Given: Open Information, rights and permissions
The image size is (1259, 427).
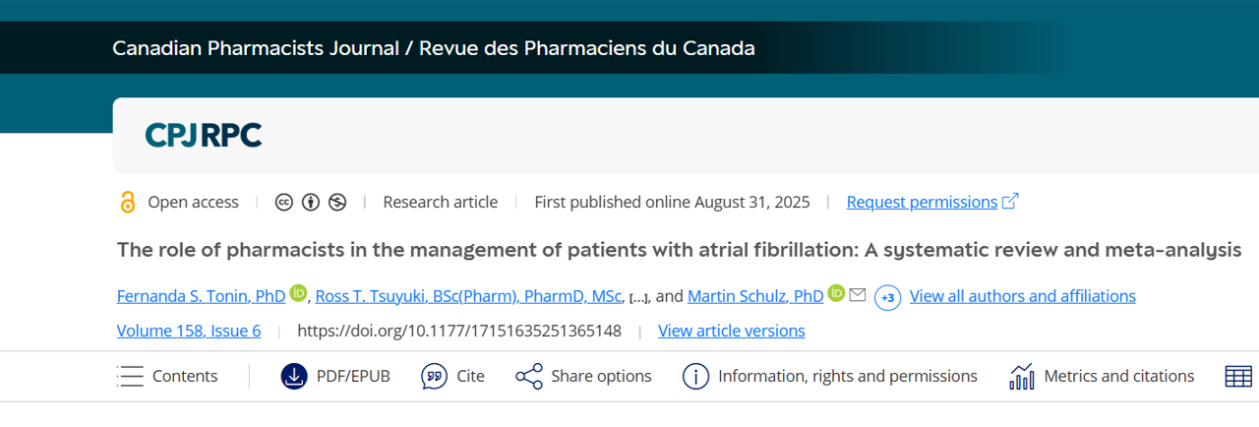Looking at the screenshot, I should tap(829, 376).
